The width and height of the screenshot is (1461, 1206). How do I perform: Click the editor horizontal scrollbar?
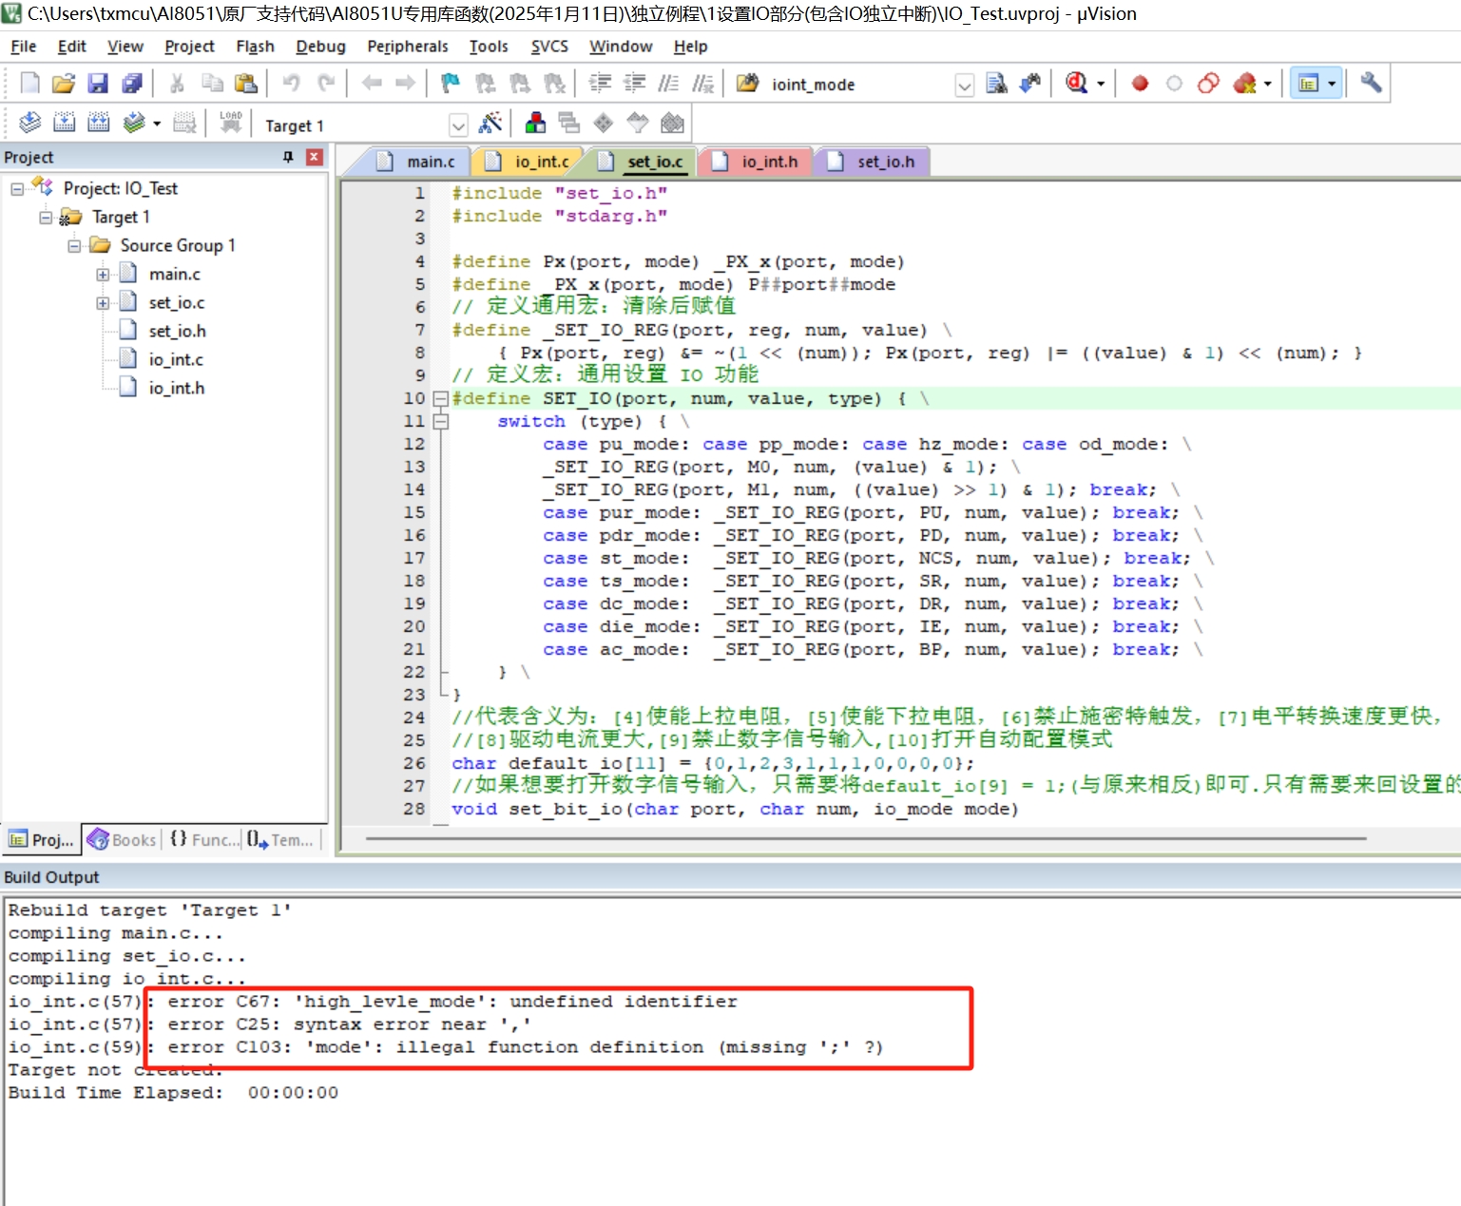click(x=865, y=838)
